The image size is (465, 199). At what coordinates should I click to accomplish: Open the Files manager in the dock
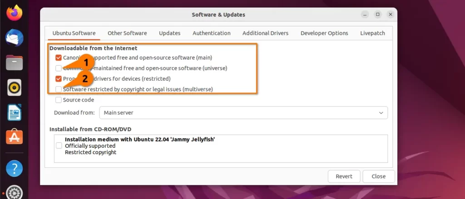click(14, 63)
